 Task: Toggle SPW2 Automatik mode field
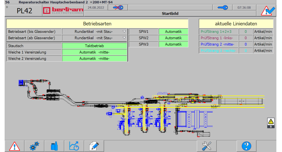(x=173, y=38)
